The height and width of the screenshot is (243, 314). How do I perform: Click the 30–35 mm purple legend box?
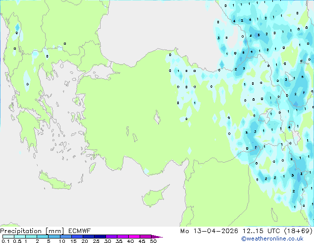111,237
